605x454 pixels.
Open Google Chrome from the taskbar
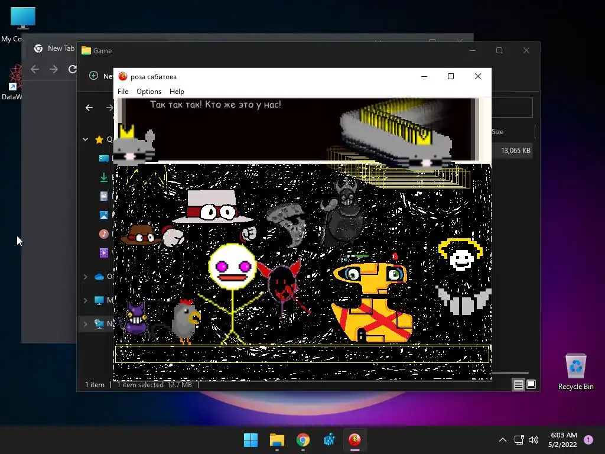[x=303, y=440]
